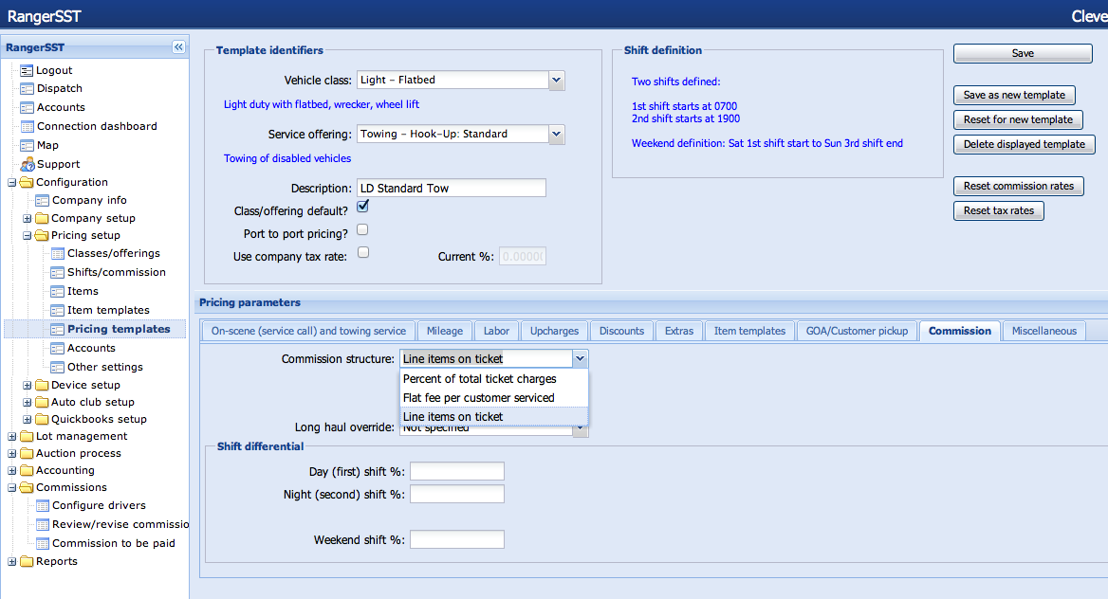The height and width of the screenshot is (599, 1108).
Task: Click the Day (first) shift % field
Action: pos(456,472)
